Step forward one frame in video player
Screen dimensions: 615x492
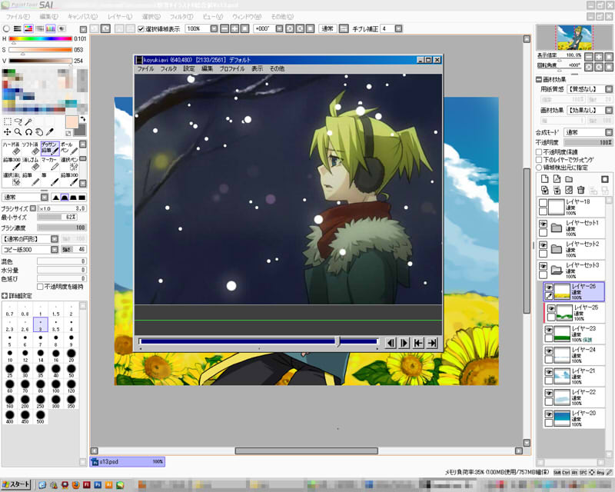click(x=404, y=343)
